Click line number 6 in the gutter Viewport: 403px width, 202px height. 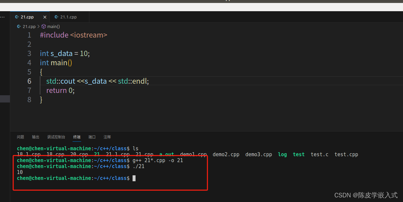(29, 81)
